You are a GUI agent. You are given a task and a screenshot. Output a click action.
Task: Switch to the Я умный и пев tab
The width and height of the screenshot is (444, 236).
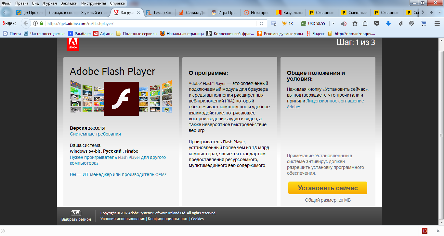pos(94,13)
